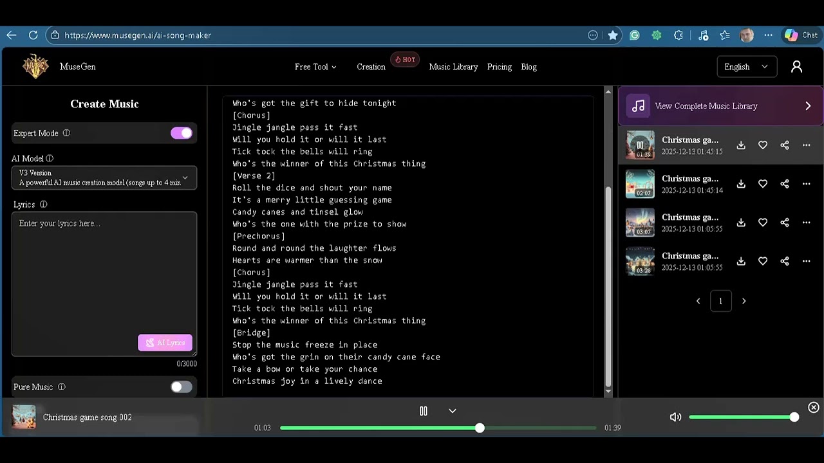Screen dimensions: 824x463
Task: Click the player's 'Christmas game song 002' title
Action: (x=88, y=417)
